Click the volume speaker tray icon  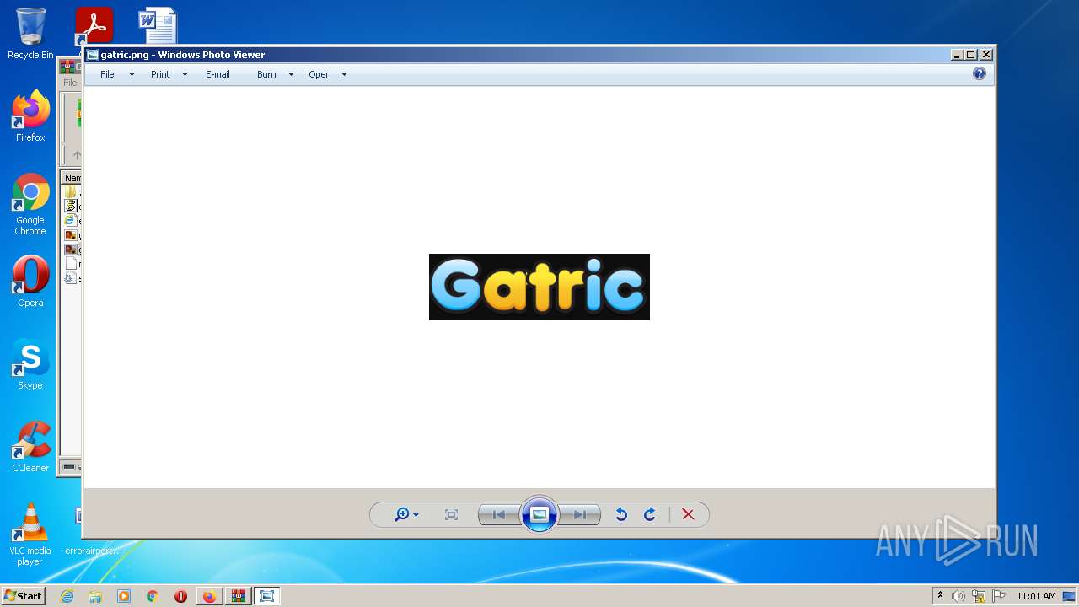(958, 596)
